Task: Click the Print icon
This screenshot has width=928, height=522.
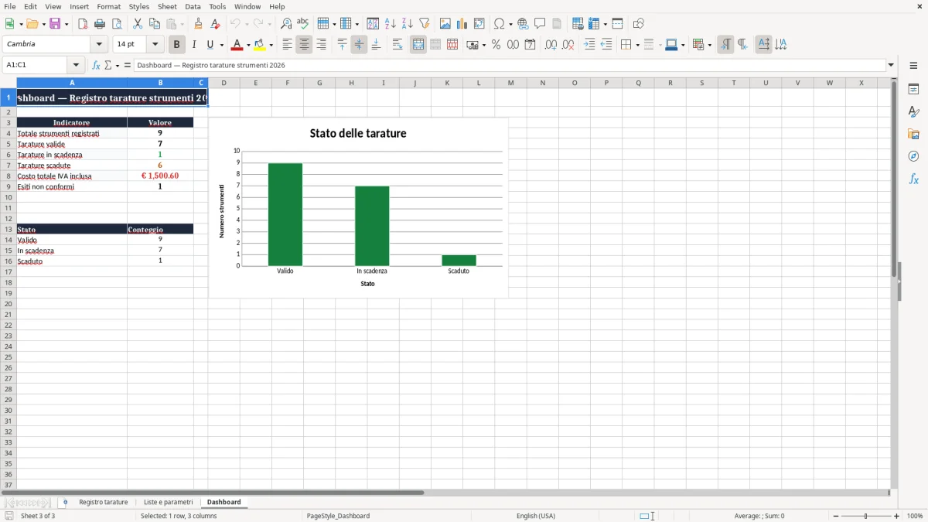Action: [x=100, y=24]
